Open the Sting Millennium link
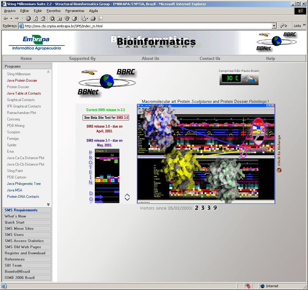The image size is (308, 290). (x=19, y=74)
